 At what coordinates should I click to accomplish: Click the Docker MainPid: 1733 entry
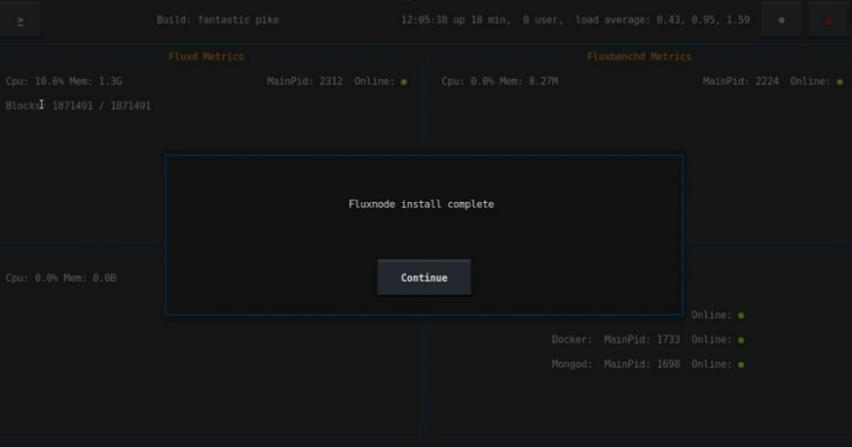pyautogui.click(x=641, y=340)
